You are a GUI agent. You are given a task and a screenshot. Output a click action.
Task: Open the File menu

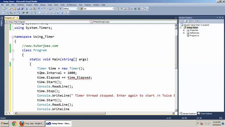2,5
